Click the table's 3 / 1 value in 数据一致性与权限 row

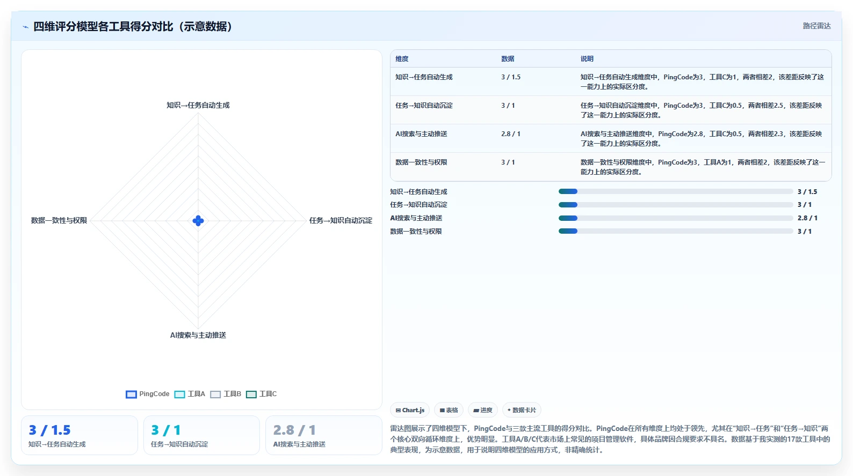508,162
